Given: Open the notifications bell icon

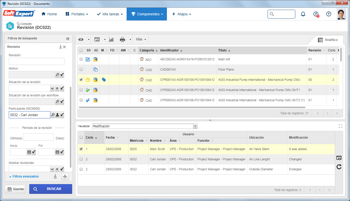Looking at the screenshot, I should 303,14.
